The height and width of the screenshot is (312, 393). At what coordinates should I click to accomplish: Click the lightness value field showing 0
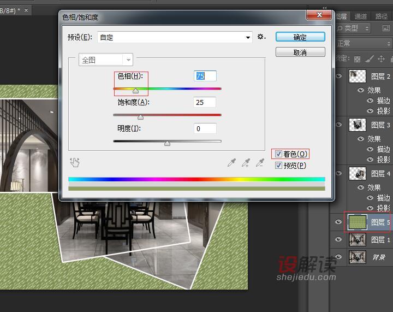tap(205, 128)
